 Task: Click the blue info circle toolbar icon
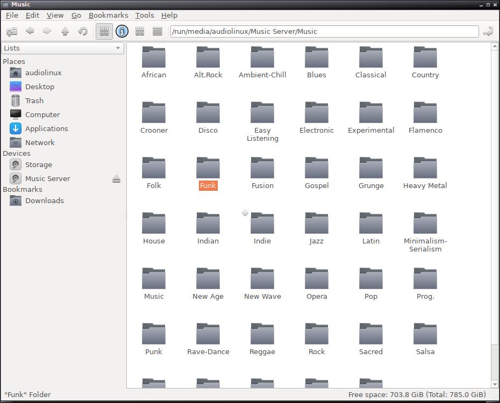122,31
